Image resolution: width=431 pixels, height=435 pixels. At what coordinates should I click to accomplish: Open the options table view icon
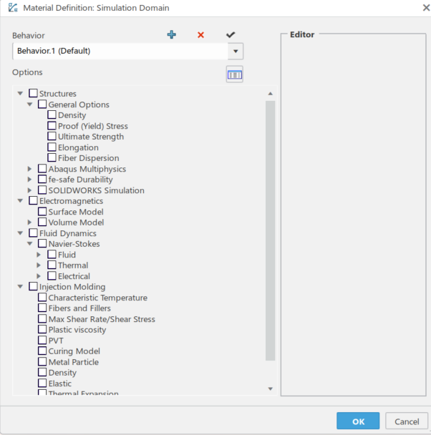[x=235, y=74]
